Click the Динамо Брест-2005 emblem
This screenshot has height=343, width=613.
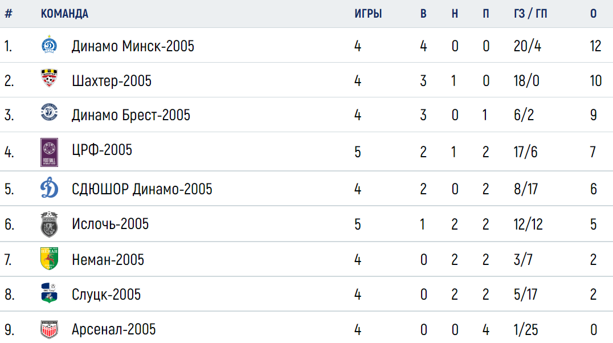click(x=49, y=113)
